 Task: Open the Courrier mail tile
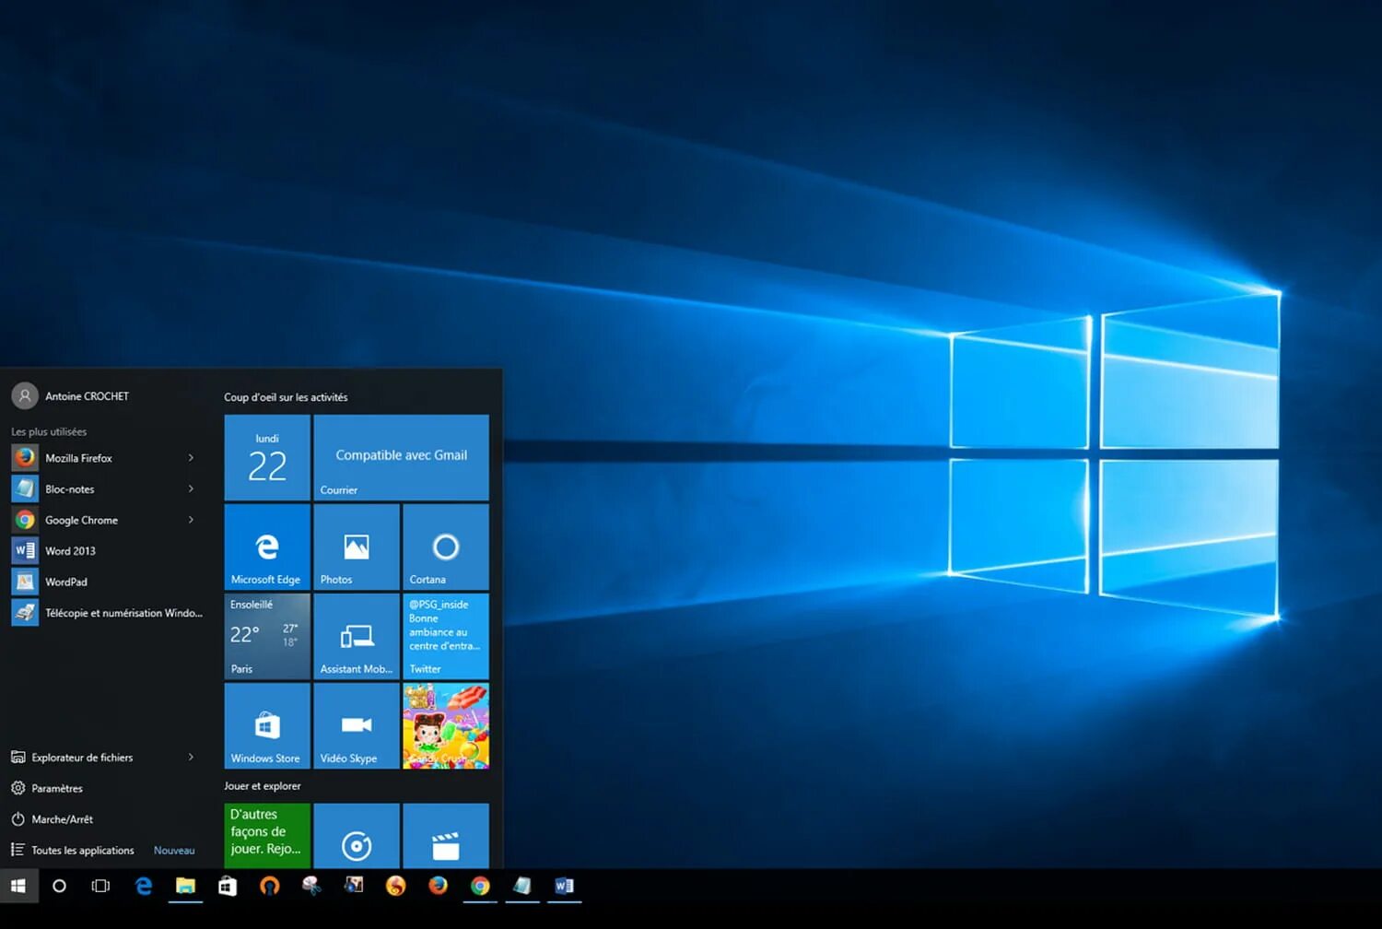coord(401,457)
